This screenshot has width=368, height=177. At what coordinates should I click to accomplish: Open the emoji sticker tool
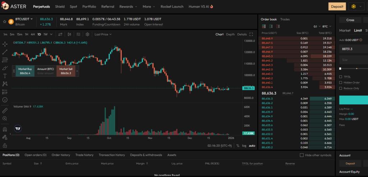click(5, 100)
